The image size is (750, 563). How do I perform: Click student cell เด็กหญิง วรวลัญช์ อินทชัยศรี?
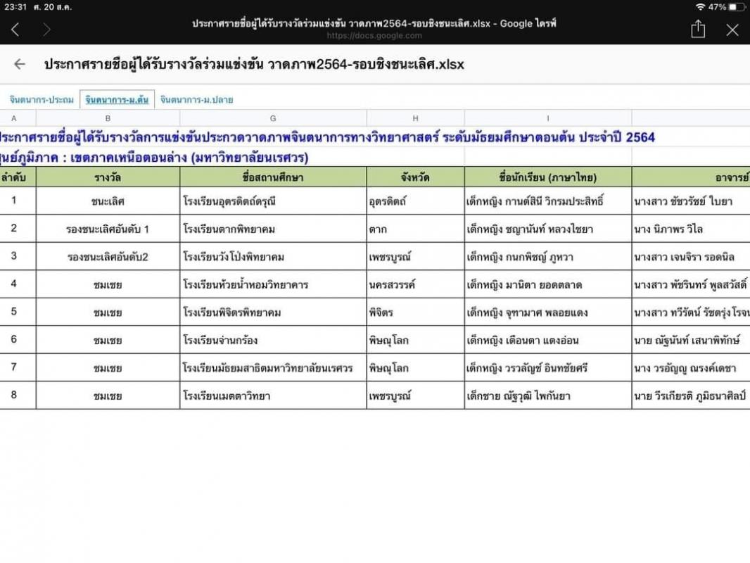pyautogui.click(x=547, y=367)
